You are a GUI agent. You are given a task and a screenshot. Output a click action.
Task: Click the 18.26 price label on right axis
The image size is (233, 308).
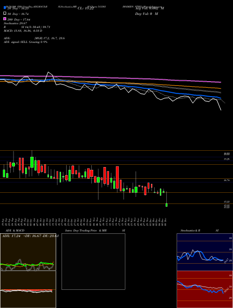tap(227, 159)
